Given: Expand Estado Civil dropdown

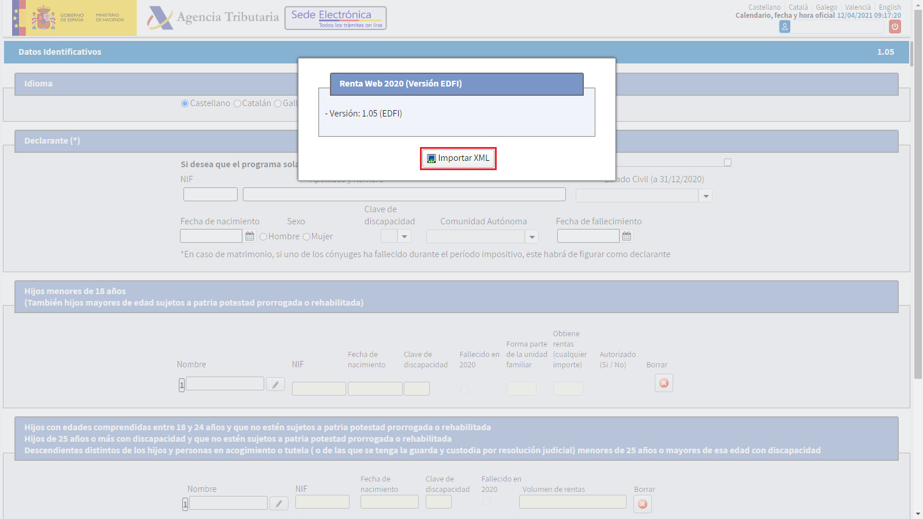Looking at the screenshot, I should point(706,195).
